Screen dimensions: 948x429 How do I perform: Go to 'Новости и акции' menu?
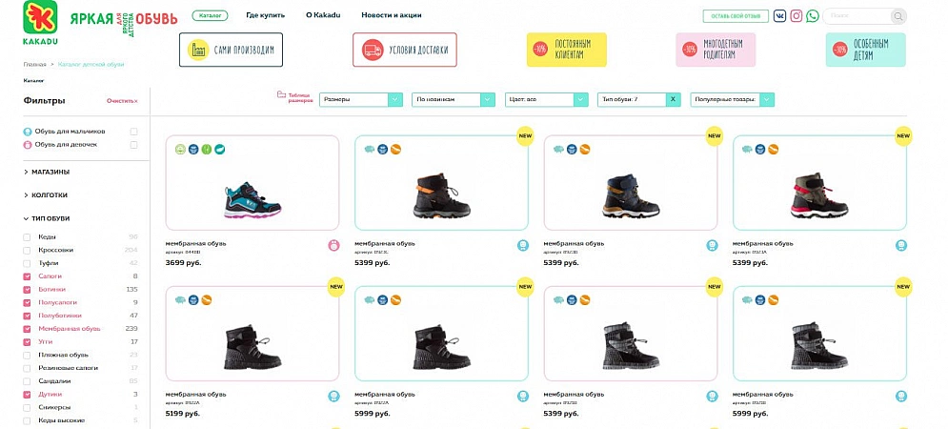[x=392, y=15]
